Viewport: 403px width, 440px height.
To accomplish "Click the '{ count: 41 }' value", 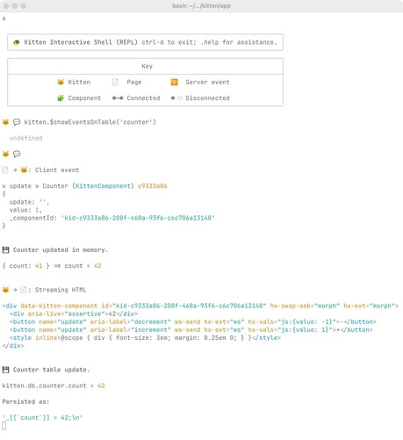I will pyautogui.click(x=25, y=266).
